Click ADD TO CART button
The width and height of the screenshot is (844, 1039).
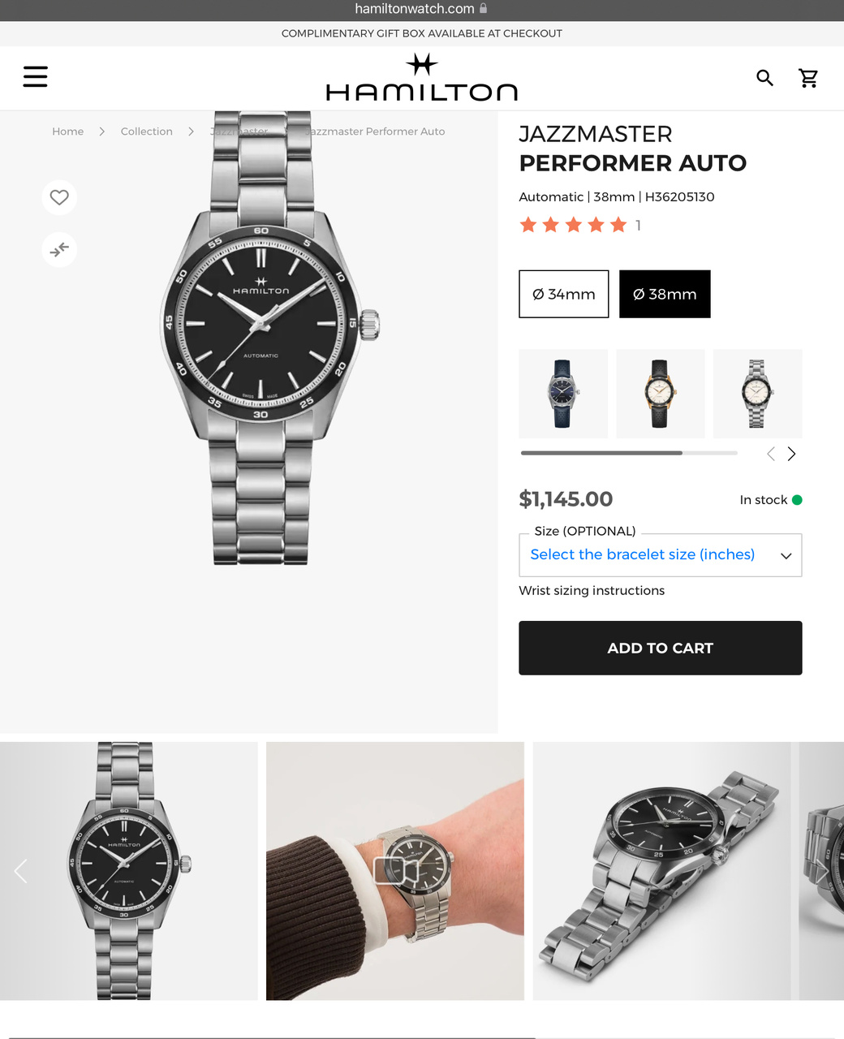661,648
